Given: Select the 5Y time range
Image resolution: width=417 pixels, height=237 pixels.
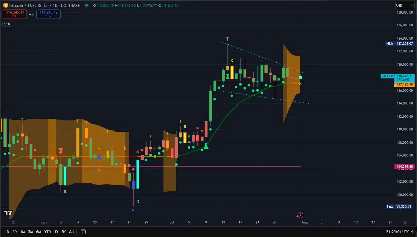Looking at the screenshot, I should (64, 231).
